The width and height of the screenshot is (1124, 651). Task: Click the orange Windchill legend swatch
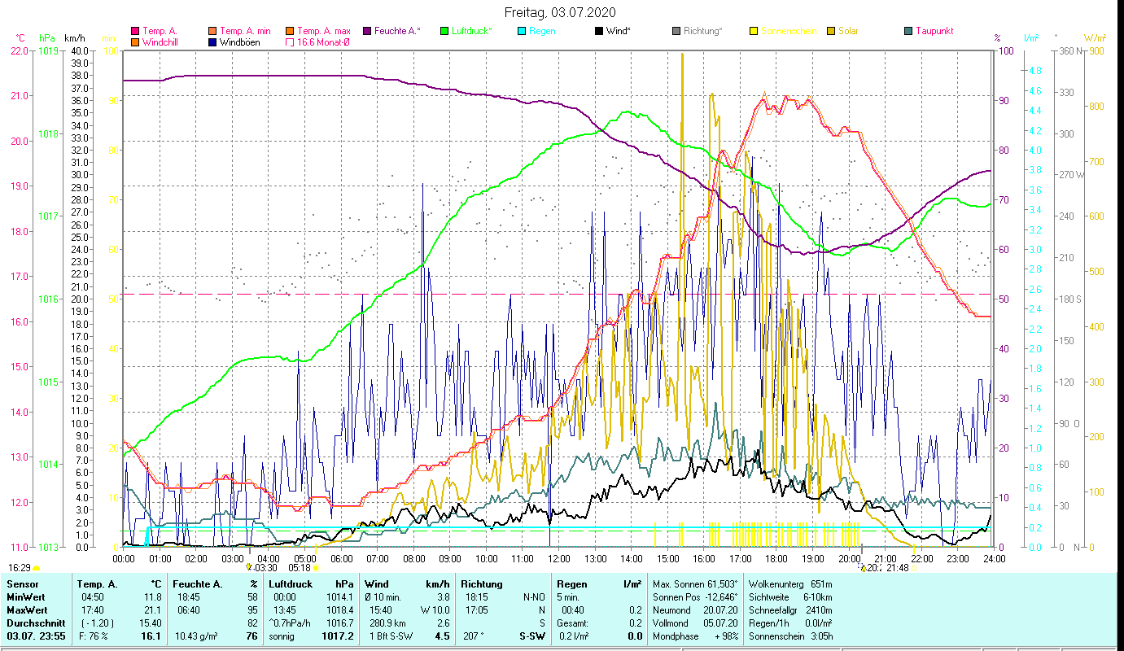pos(135,42)
